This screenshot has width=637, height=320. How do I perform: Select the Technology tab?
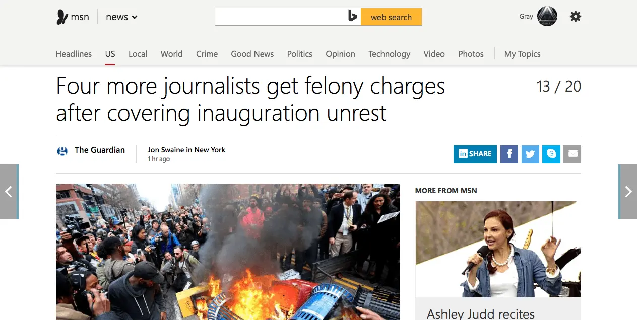(389, 54)
